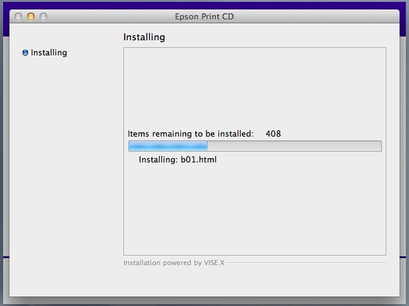Image resolution: width=409 pixels, height=306 pixels.
Task: Click the horizontal line beside VISE X text
Action: [305, 263]
